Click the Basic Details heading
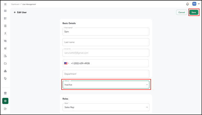Image resolution: width=202 pixels, height=115 pixels. click(69, 23)
